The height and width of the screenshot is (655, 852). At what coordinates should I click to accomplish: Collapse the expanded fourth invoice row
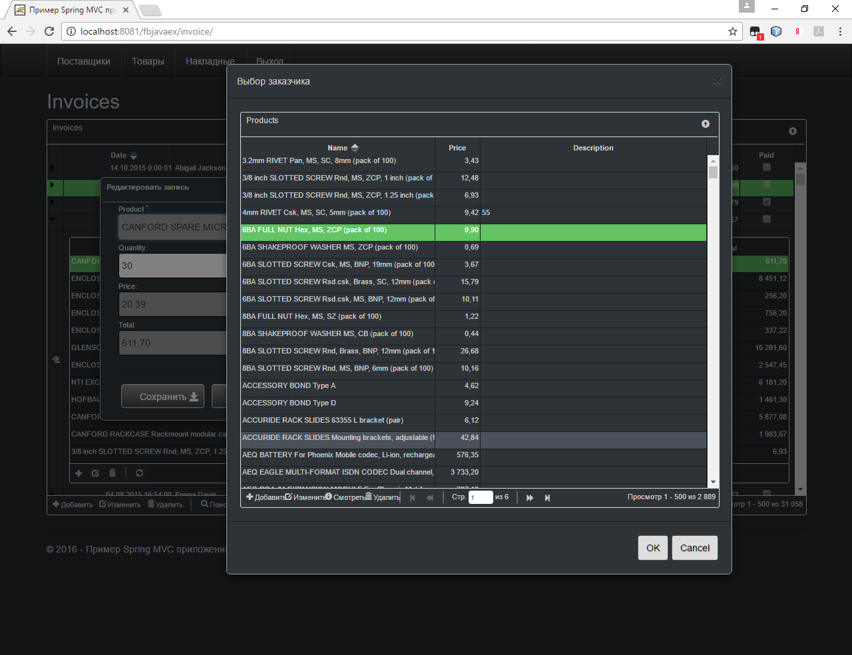point(53,219)
